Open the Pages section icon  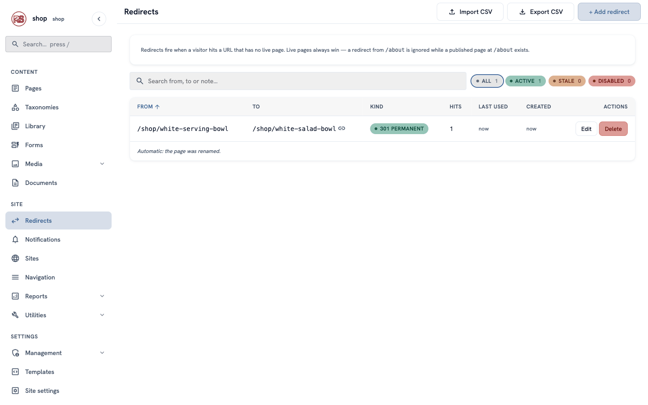pyautogui.click(x=15, y=88)
